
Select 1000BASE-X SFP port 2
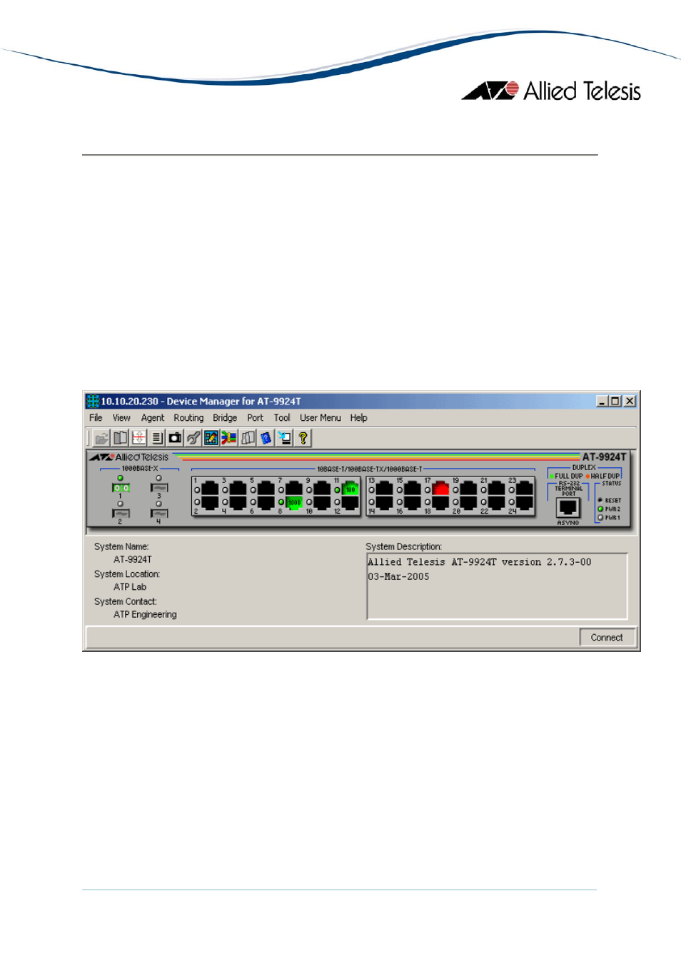click(121, 514)
